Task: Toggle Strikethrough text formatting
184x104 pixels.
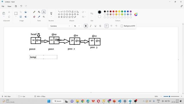Action: [100, 26]
